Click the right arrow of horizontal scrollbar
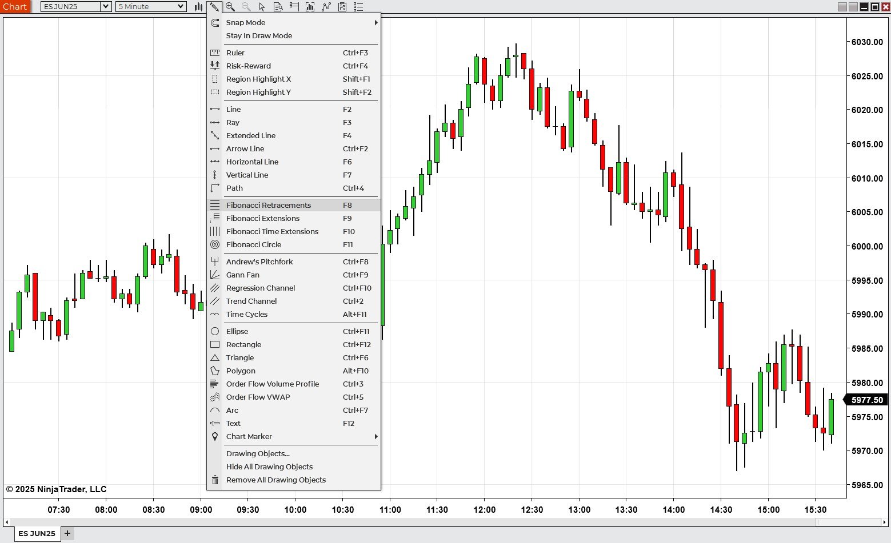 tap(884, 522)
